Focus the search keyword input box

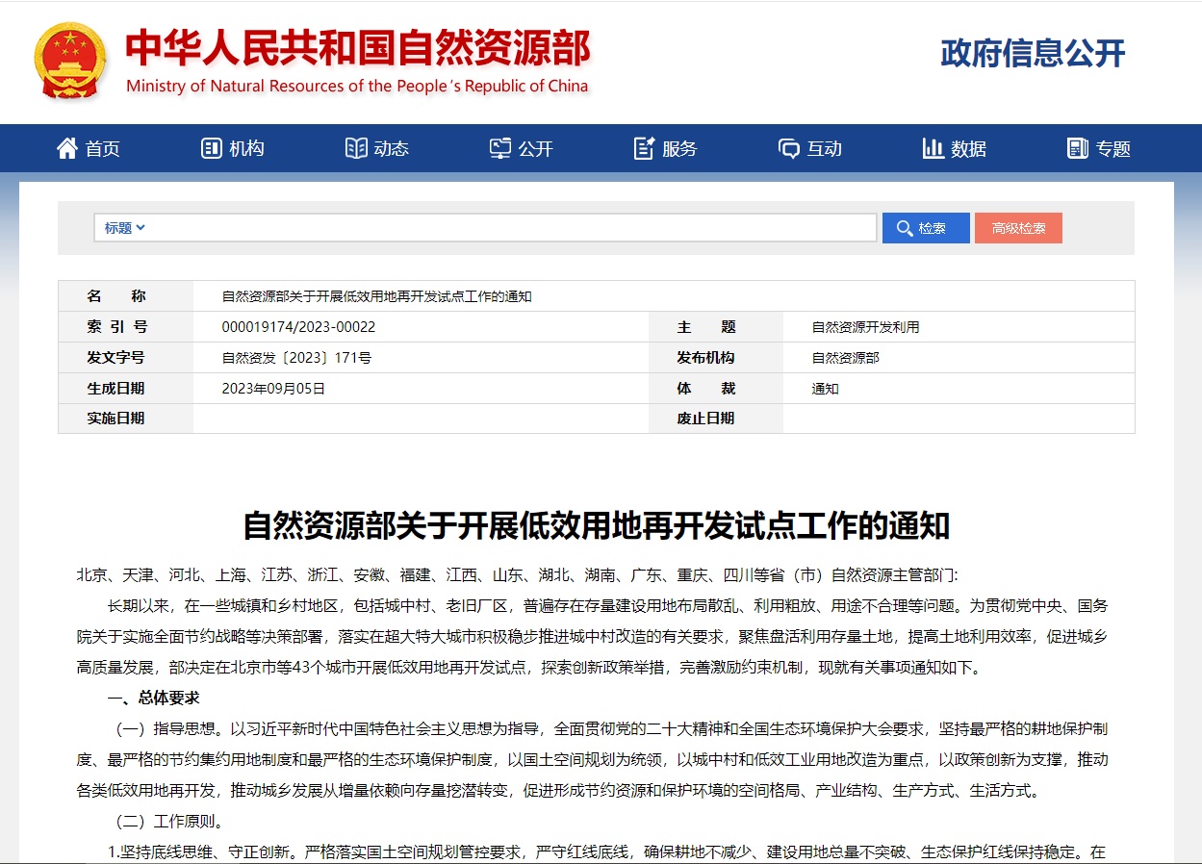510,228
